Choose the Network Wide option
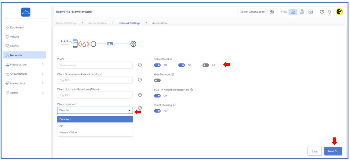Screen dimensions: 350x160 click(95, 132)
